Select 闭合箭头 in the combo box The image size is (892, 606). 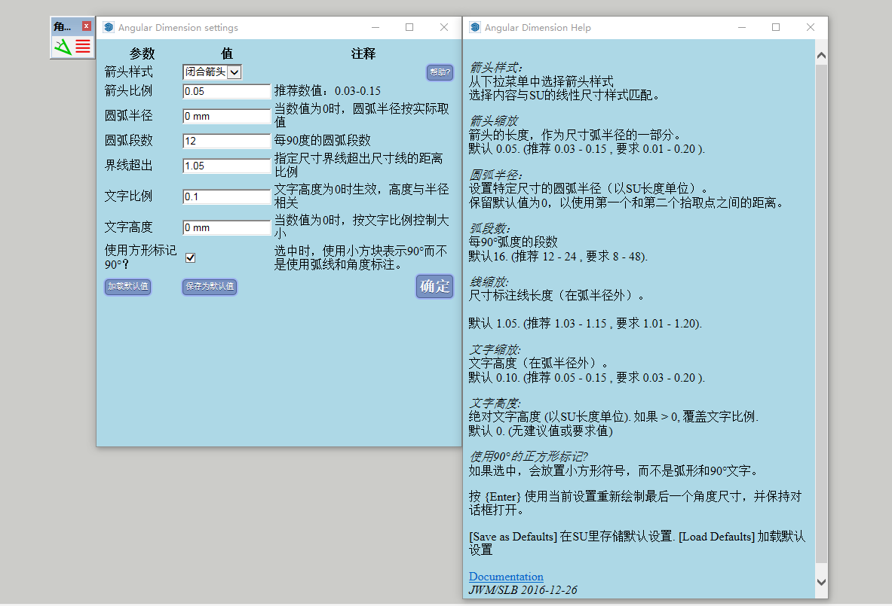pos(207,72)
